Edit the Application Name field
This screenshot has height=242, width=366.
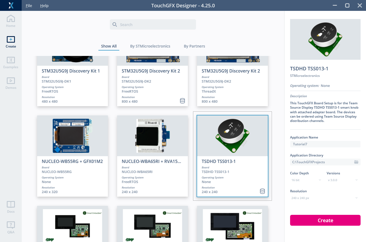coord(325,144)
